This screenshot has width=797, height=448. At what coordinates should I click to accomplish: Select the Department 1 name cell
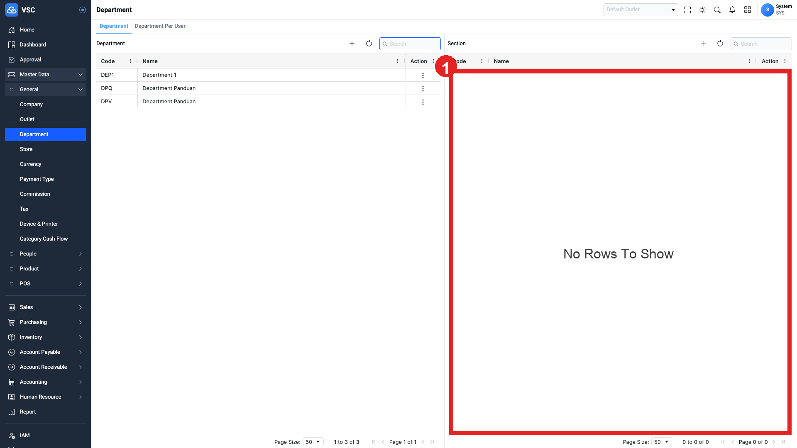[271, 75]
